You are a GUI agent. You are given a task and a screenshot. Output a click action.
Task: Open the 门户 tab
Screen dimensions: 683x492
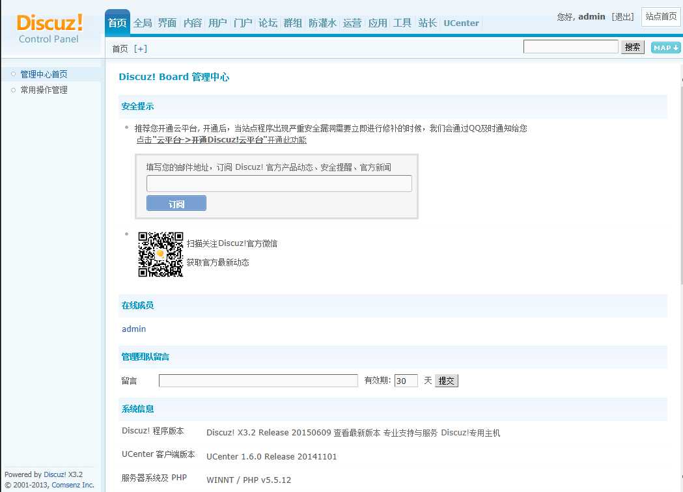click(x=243, y=23)
